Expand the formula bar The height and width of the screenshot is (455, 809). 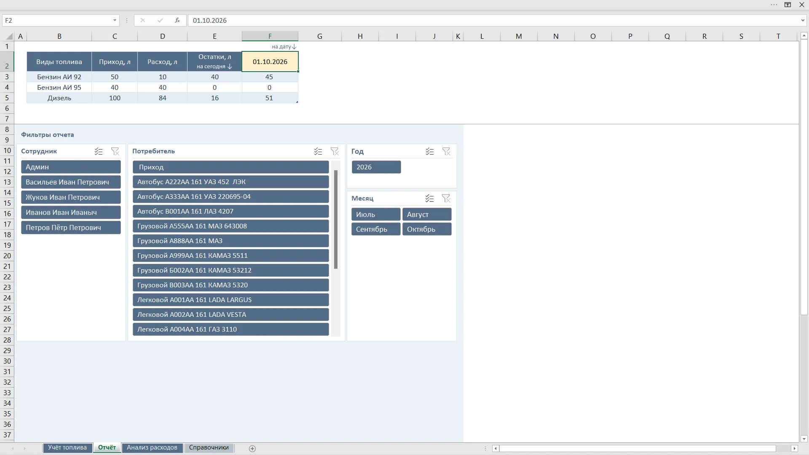tap(802, 20)
